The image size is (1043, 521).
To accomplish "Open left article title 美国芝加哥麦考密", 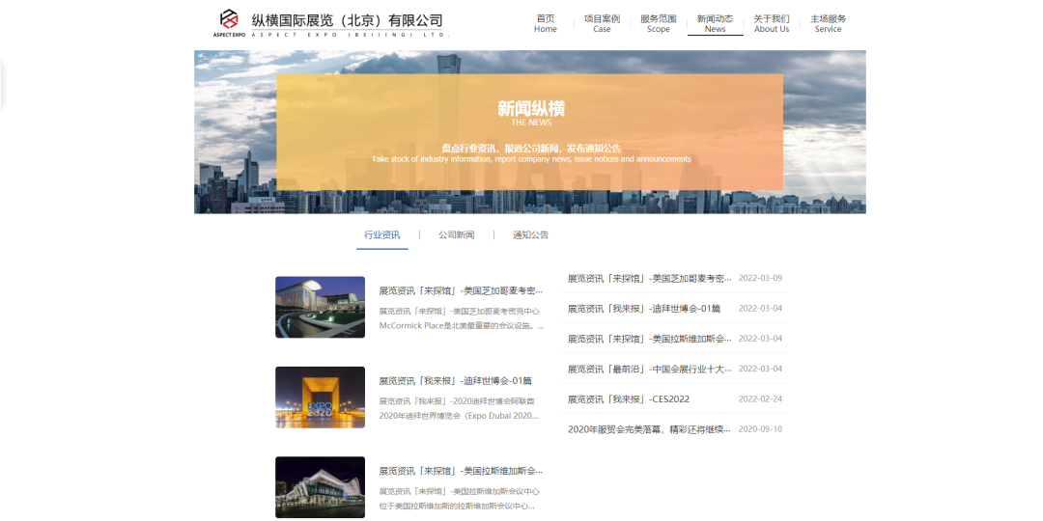I will pyautogui.click(x=461, y=291).
